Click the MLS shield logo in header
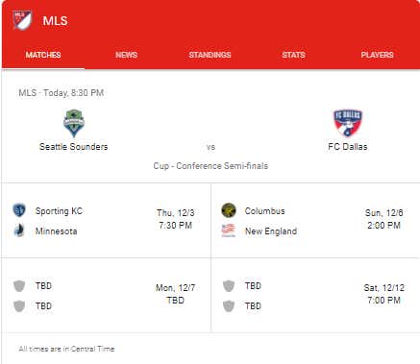Screen dimensions: 420x364 point(22,20)
